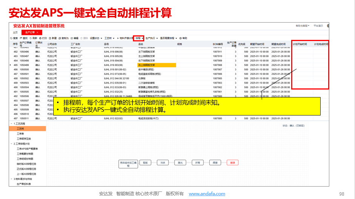Click the 刷新 refresh toolbar icon
355x199 pixels.
[31, 38]
